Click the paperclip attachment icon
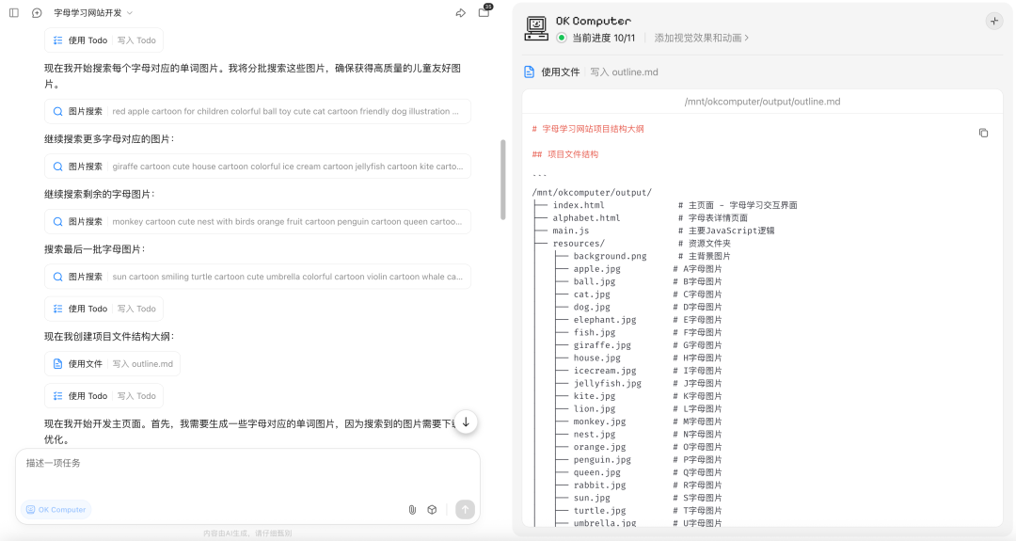The width and height of the screenshot is (1016, 541). [x=412, y=510]
